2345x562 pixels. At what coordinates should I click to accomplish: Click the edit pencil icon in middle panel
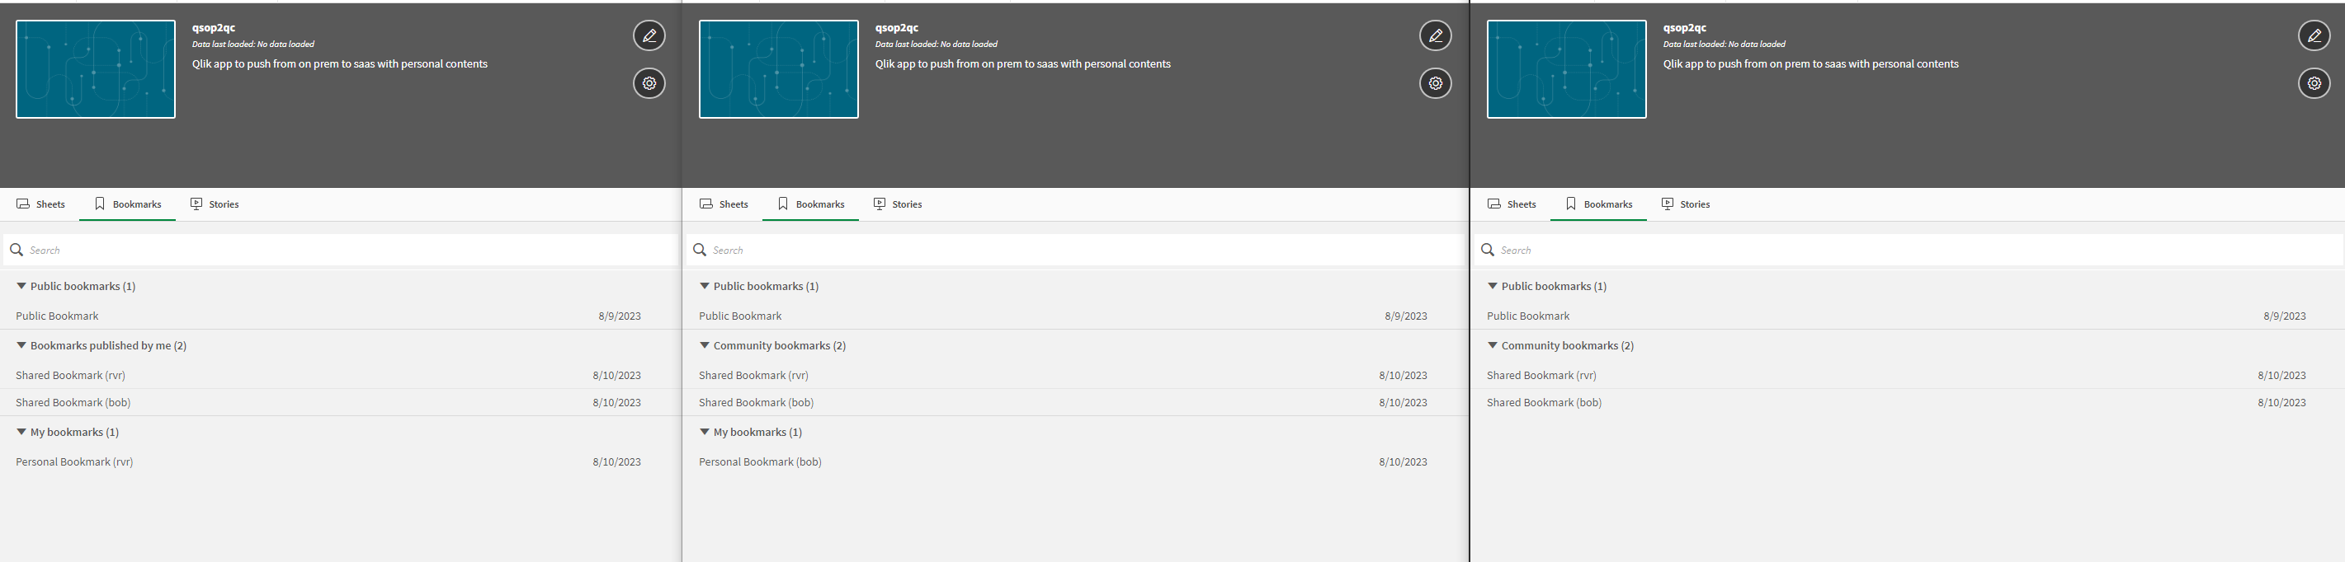[x=1436, y=35]
